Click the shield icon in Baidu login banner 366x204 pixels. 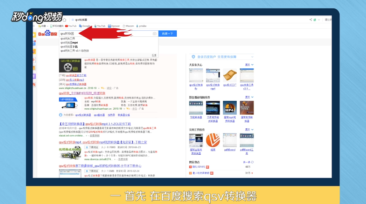click(193, 57)
